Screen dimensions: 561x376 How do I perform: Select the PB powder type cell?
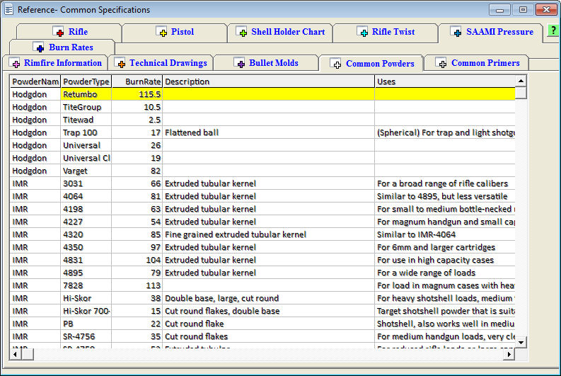coord(86,324)
